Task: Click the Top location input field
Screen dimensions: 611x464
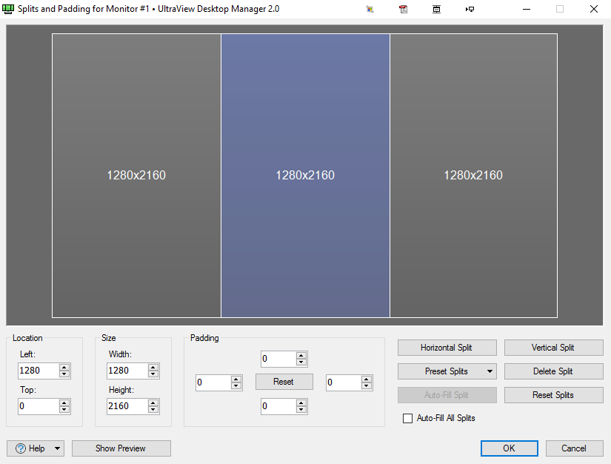Action: (39, 406)
